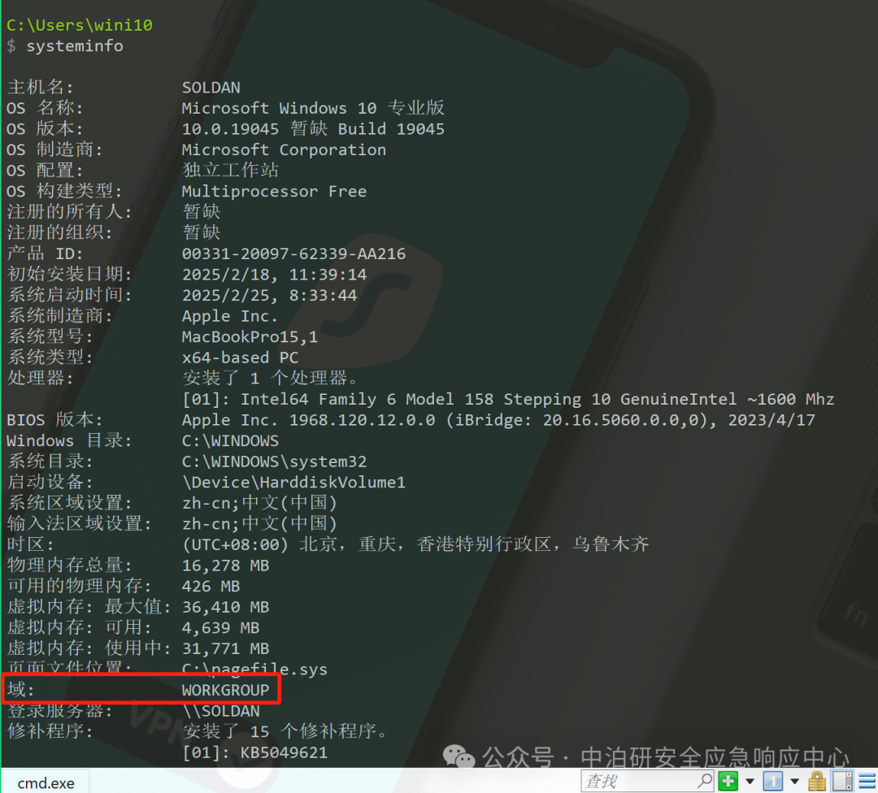Viewport: 878px width, 793px height.
Task: Click the prompt path C:\Users\wini10
Action: tap(80, 25)
